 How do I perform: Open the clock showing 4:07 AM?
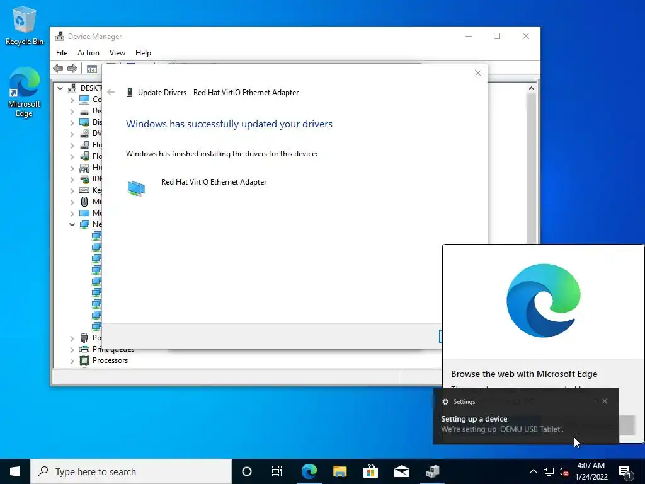591,471
